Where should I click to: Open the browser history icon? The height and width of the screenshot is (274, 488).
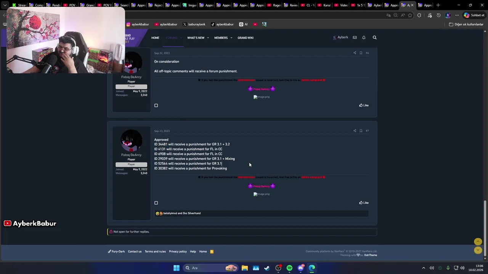[438, 15]
